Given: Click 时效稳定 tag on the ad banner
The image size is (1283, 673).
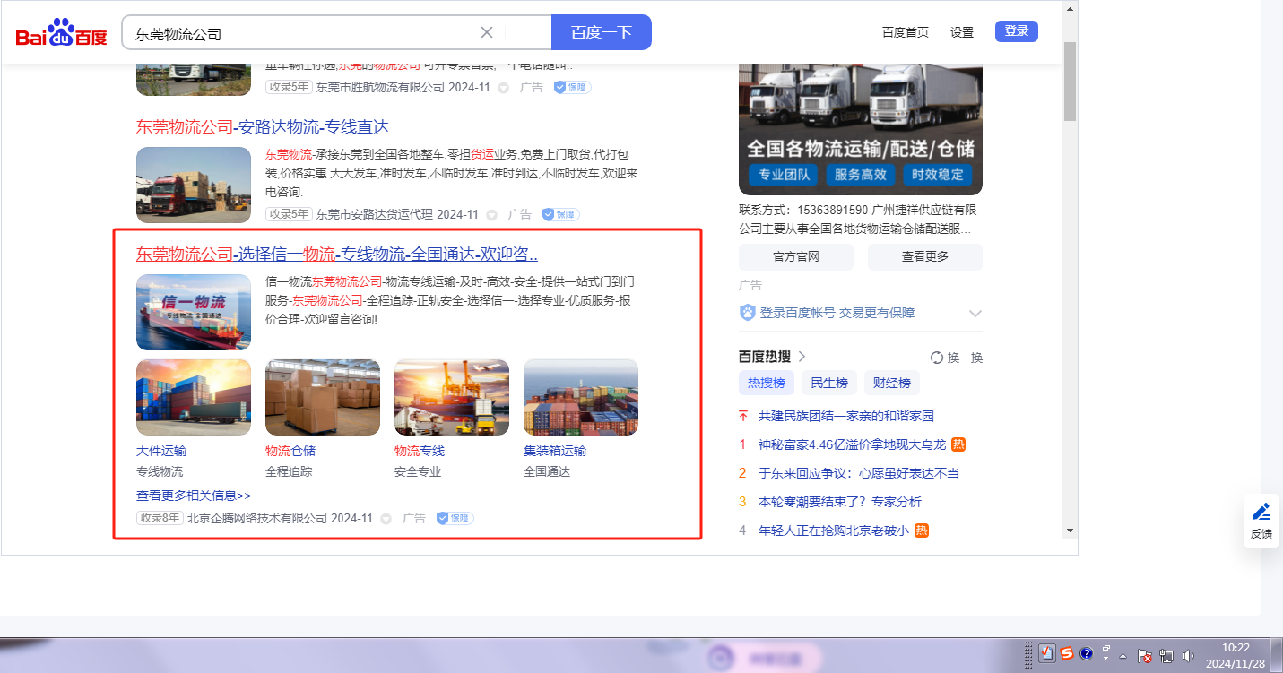Looking at the screenshot, I should tap(938, 175).
